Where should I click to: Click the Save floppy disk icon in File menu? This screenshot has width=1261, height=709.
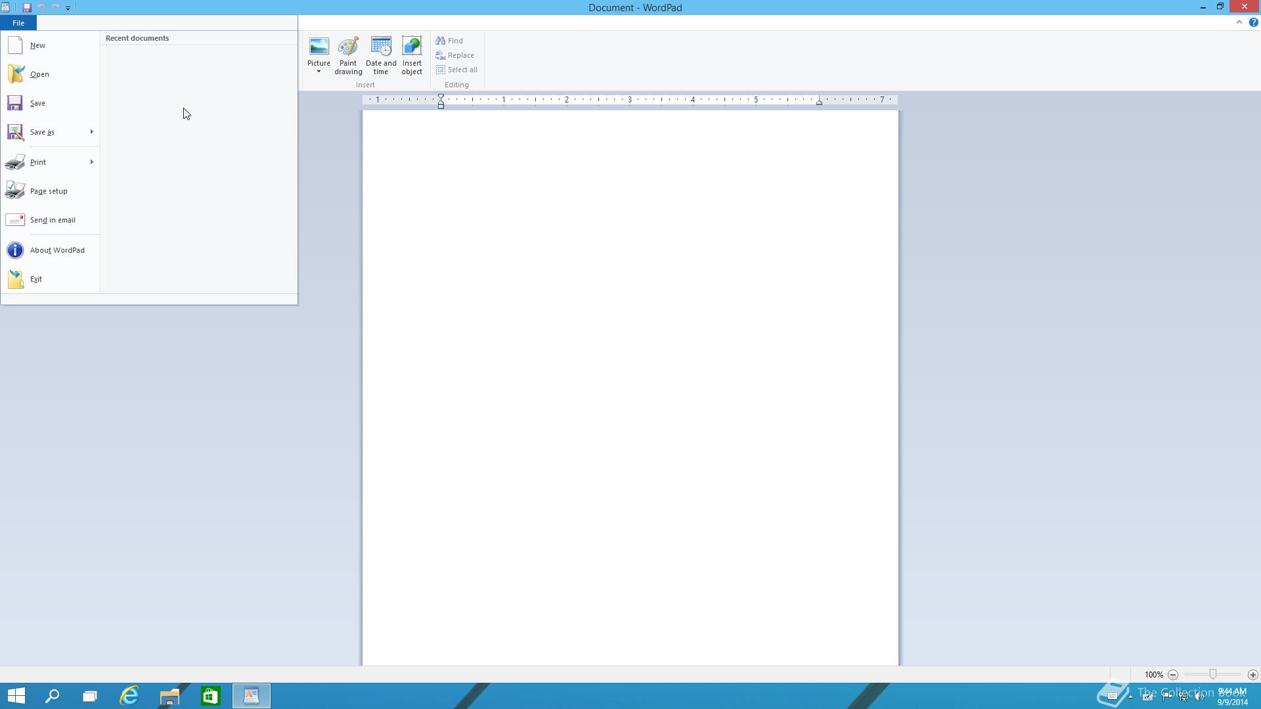pyautogui.click(x=15, y=103)
